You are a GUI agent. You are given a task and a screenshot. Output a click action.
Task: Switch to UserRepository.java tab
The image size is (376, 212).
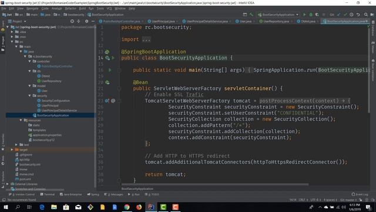(276, 21)
